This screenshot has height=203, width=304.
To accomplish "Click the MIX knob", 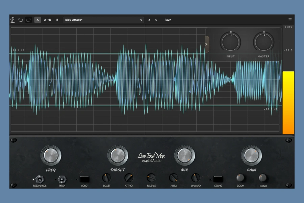I will click(184, 155).
